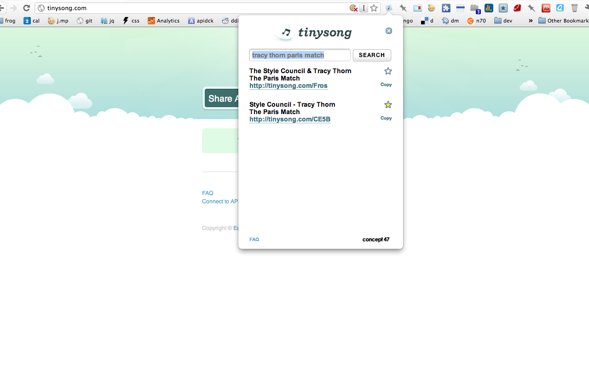This screenshot has width=589, height=368.
Task: Open the puzzle piece extension icon
Action: click(446, 8)
